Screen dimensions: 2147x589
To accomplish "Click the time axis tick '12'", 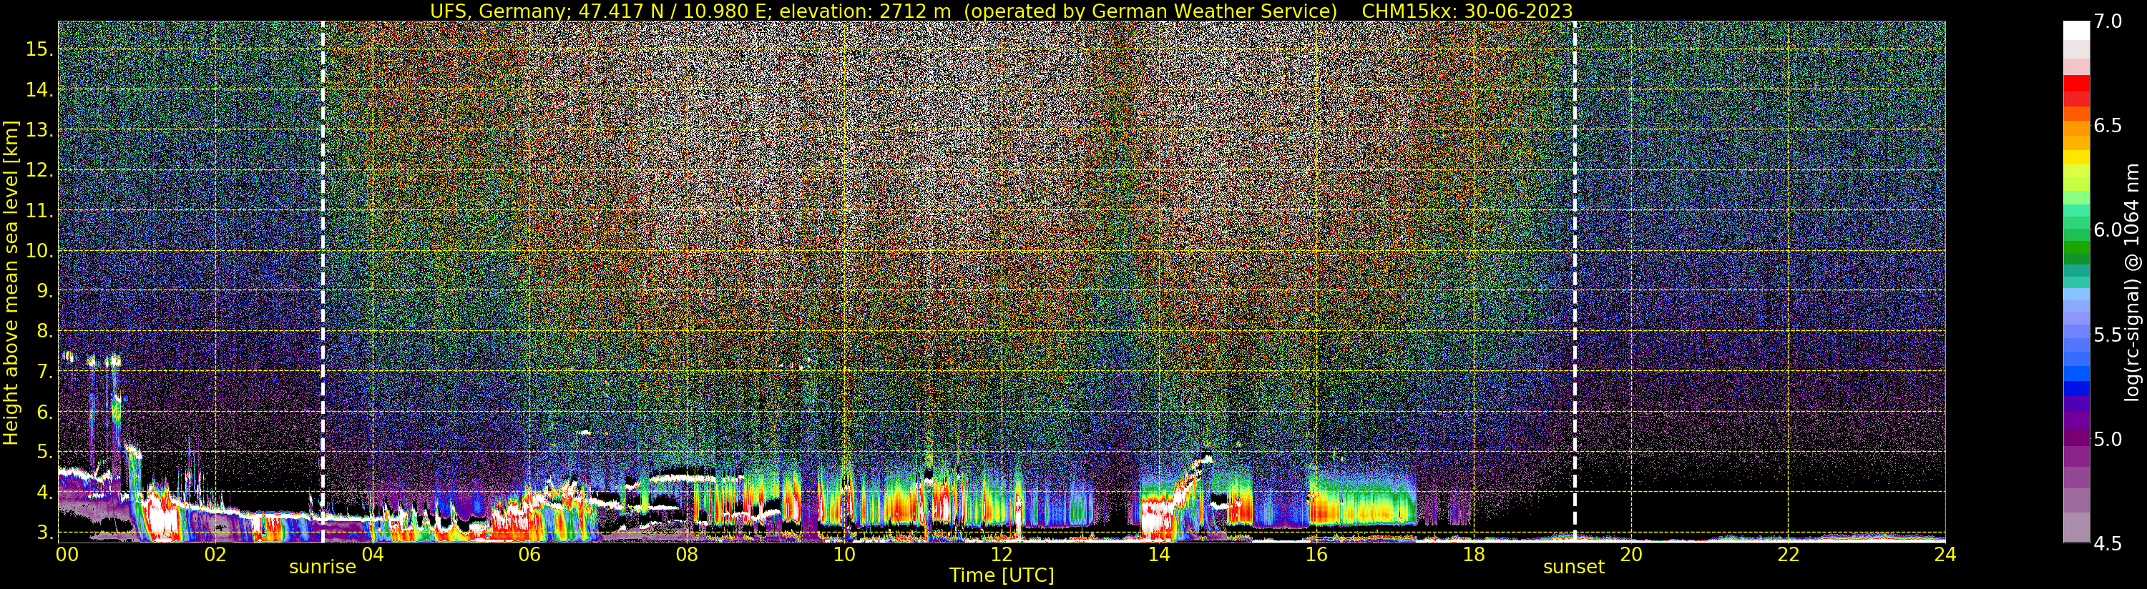I will [1001, 555].
